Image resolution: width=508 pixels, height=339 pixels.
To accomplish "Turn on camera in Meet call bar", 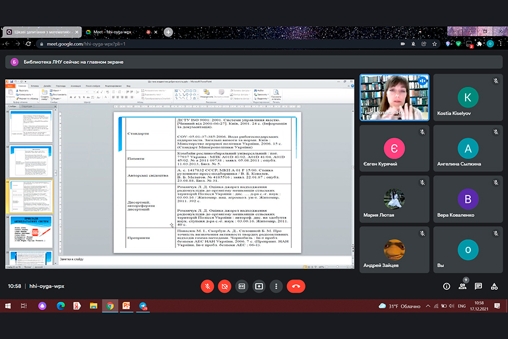I will (x=225, y=286).
